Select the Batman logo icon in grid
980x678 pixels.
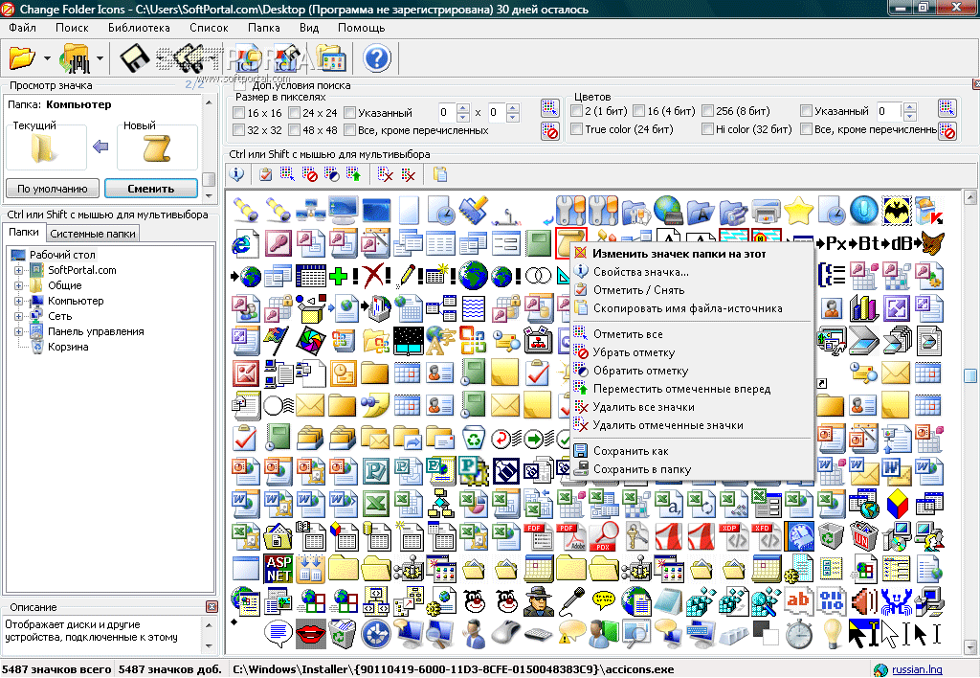[x=897, y=211]
